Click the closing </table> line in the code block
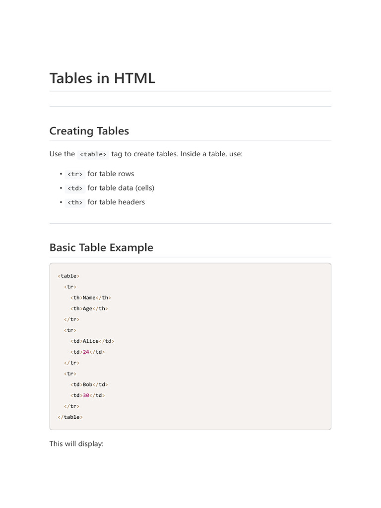The height and width of the screenshot is (508, 381). (x=70, y=417)
